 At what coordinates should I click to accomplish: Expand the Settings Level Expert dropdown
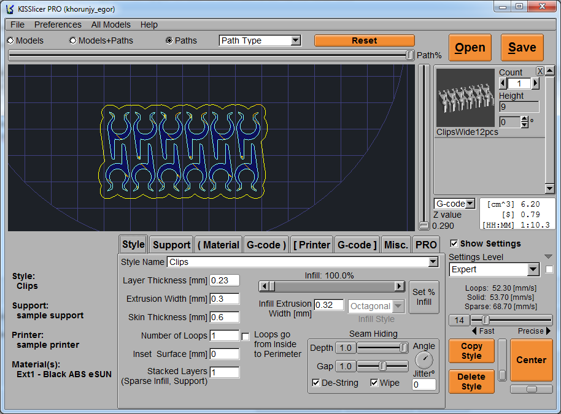click(x=532, y=270)
